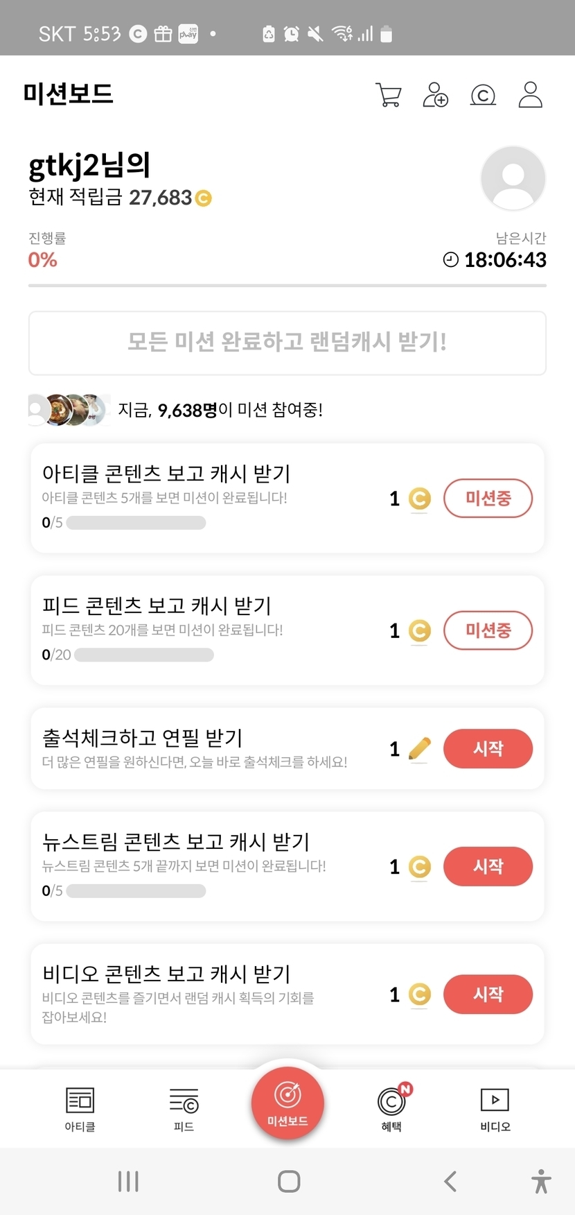Open the 혜택 tab
Image resolution: width=575 pixels, height=1215 pixels.
pyautogui.click(x=392, y=1109)
